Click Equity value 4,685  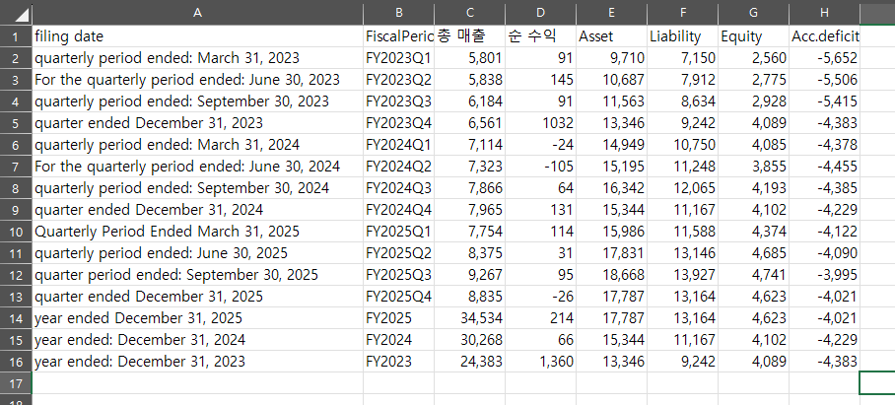click(x=753, y=253)
